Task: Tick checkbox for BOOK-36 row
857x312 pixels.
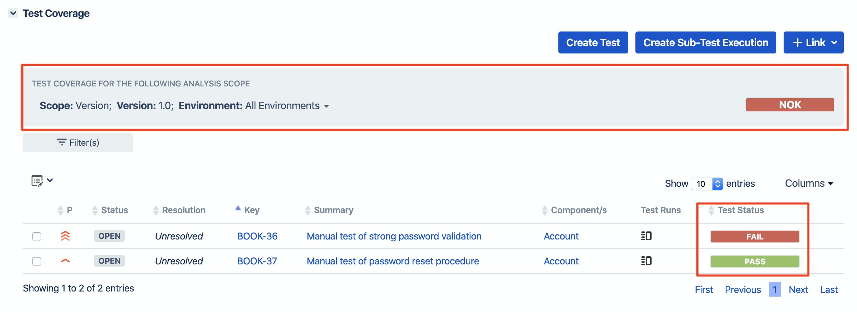Action: click(37, 237)
